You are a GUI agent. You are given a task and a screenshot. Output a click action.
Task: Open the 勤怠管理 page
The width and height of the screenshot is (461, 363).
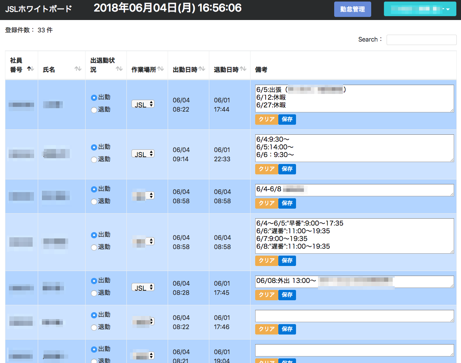[353, 9]
